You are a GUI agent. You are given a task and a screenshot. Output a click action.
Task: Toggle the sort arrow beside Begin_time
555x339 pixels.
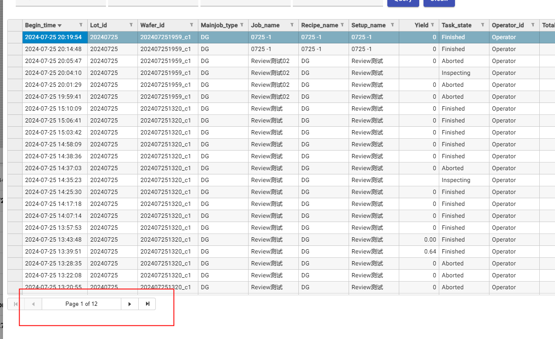click(60, 26)
